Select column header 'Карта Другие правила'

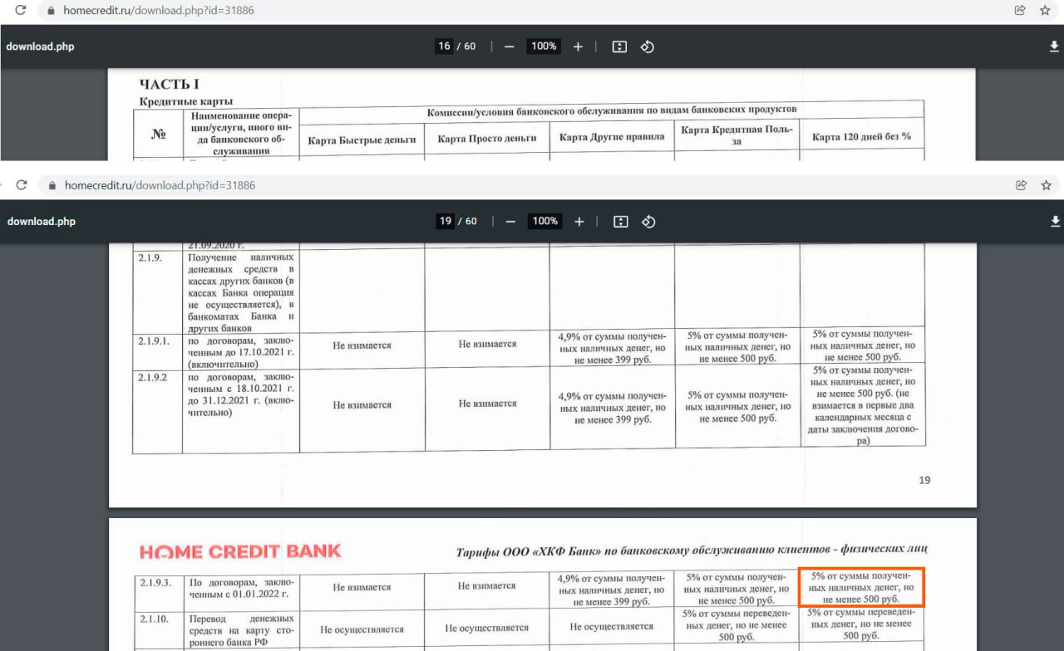612,136
